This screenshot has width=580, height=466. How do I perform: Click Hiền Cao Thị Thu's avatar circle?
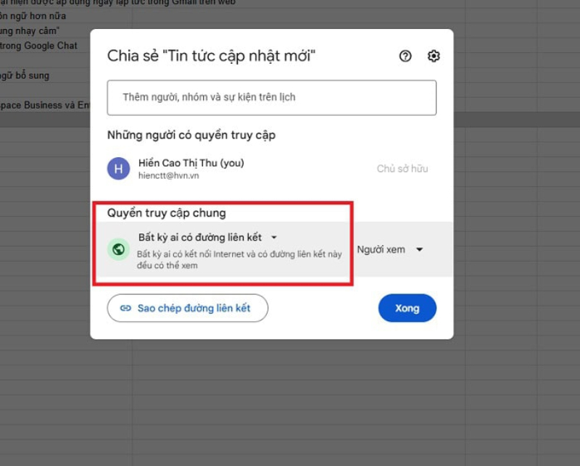[118, 168]
